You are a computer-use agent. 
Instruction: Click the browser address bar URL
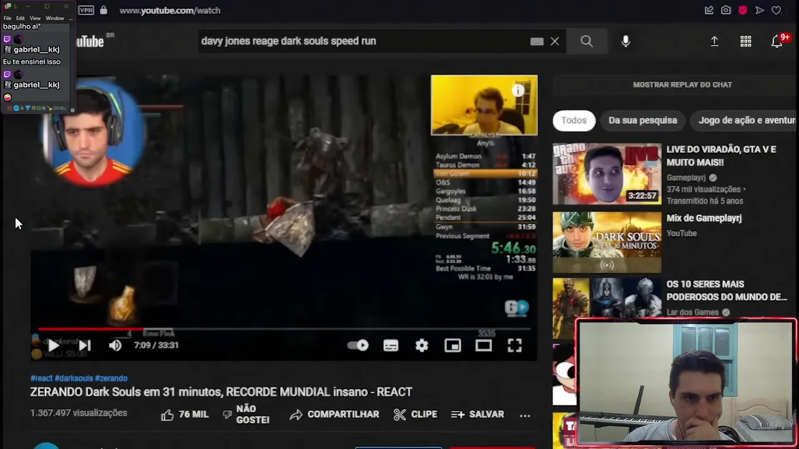pyautogui.click(x=170, y=11)
